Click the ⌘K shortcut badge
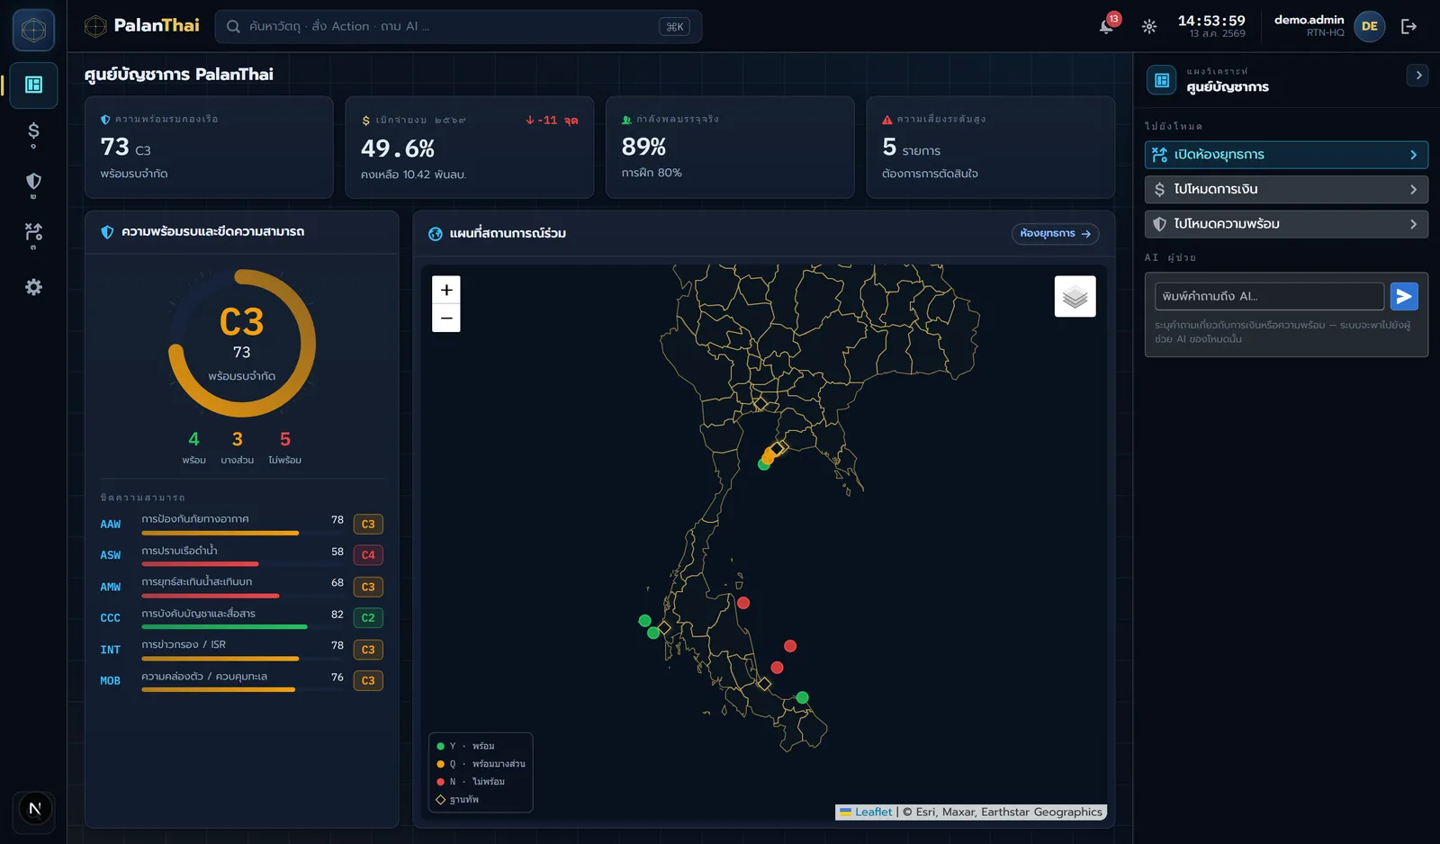Image resolution: width=1440 pixels, height=844 pixels. click(675, 27)
